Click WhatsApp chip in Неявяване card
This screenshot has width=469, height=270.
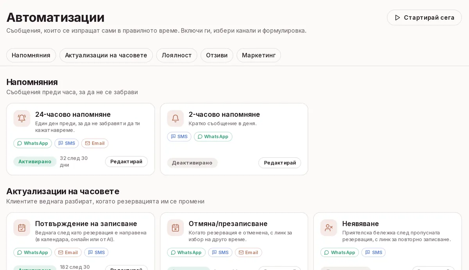pos(340,252)
